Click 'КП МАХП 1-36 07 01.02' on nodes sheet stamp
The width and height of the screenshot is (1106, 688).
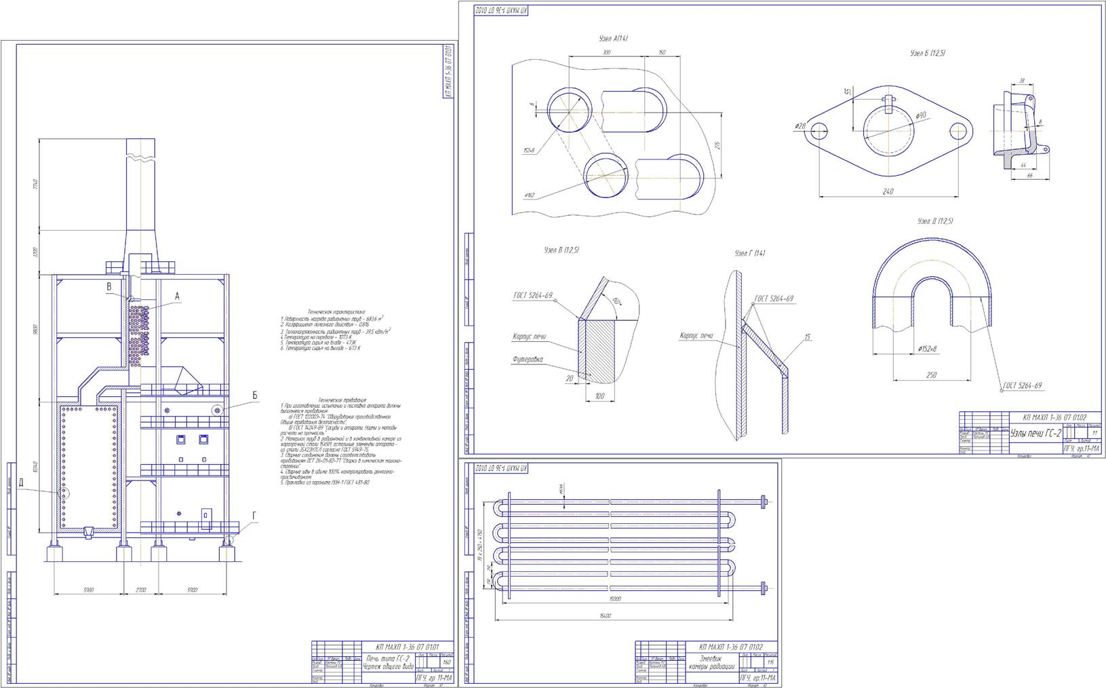pos(1054,417)
